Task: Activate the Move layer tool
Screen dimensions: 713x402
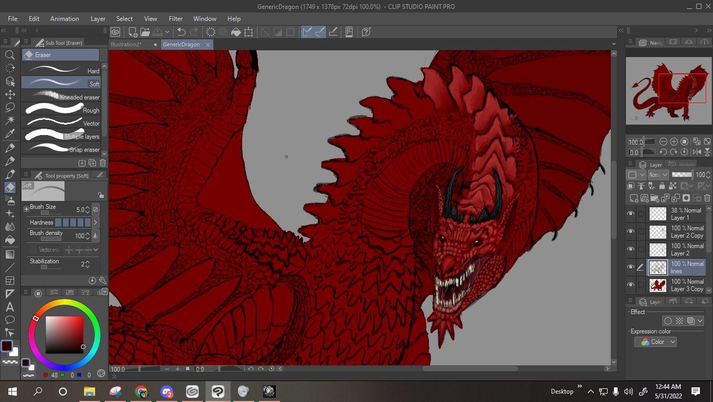Action: (9, 94)
